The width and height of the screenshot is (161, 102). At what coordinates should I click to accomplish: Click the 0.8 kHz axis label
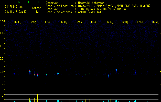[x=2, y=71]
